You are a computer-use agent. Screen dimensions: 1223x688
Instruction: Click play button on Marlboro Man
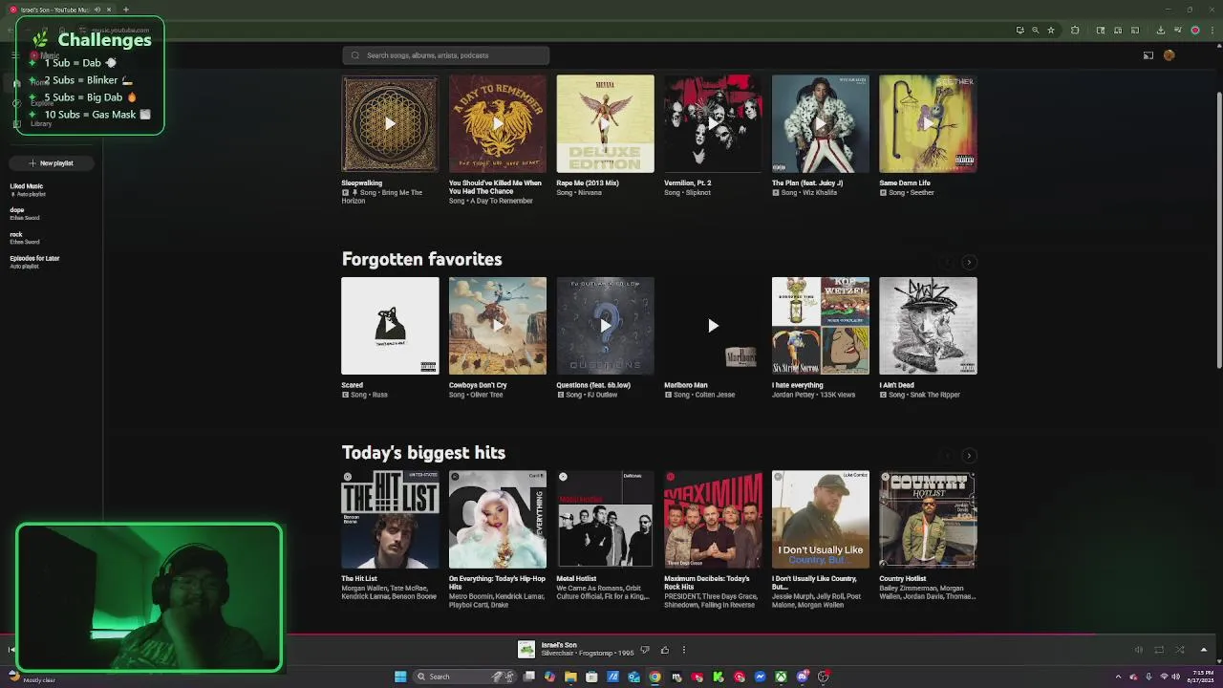point(713,326)
